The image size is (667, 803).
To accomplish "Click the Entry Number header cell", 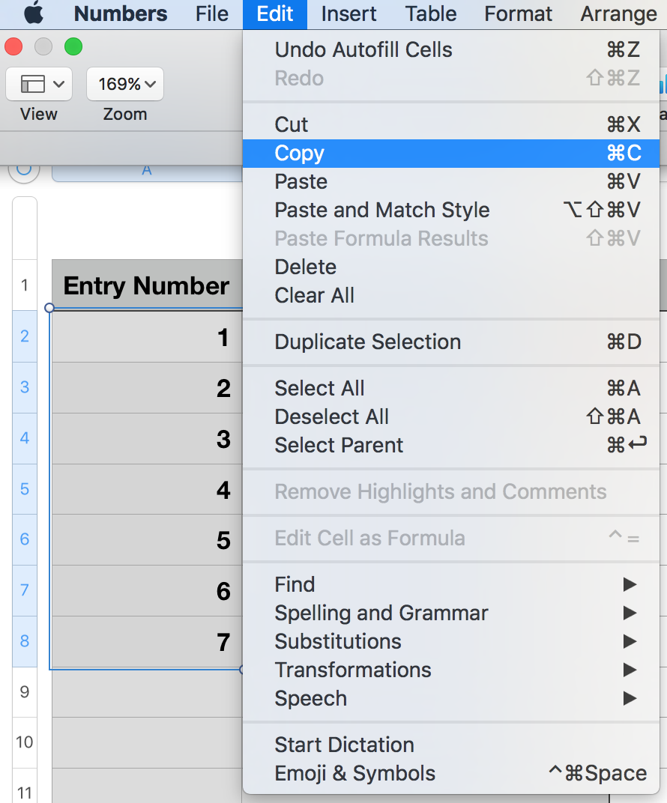I will [x=147, y=285].
